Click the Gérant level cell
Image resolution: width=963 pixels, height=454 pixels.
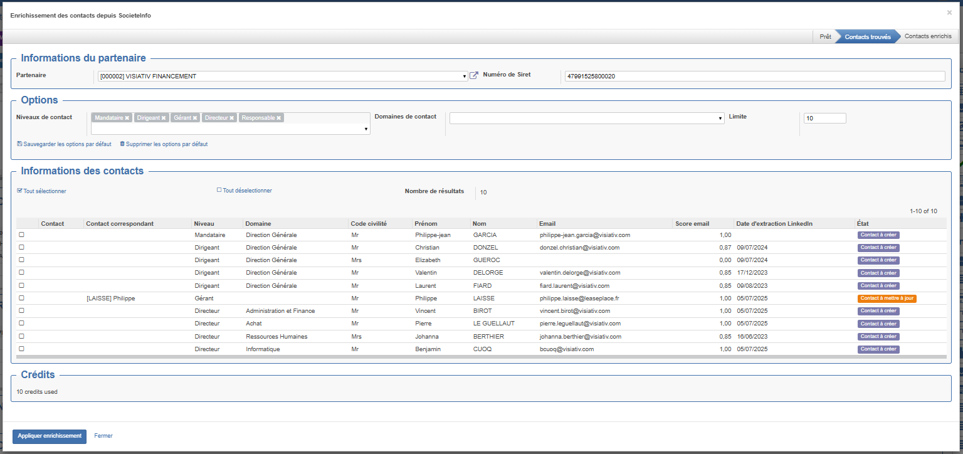tap(204, 298)
